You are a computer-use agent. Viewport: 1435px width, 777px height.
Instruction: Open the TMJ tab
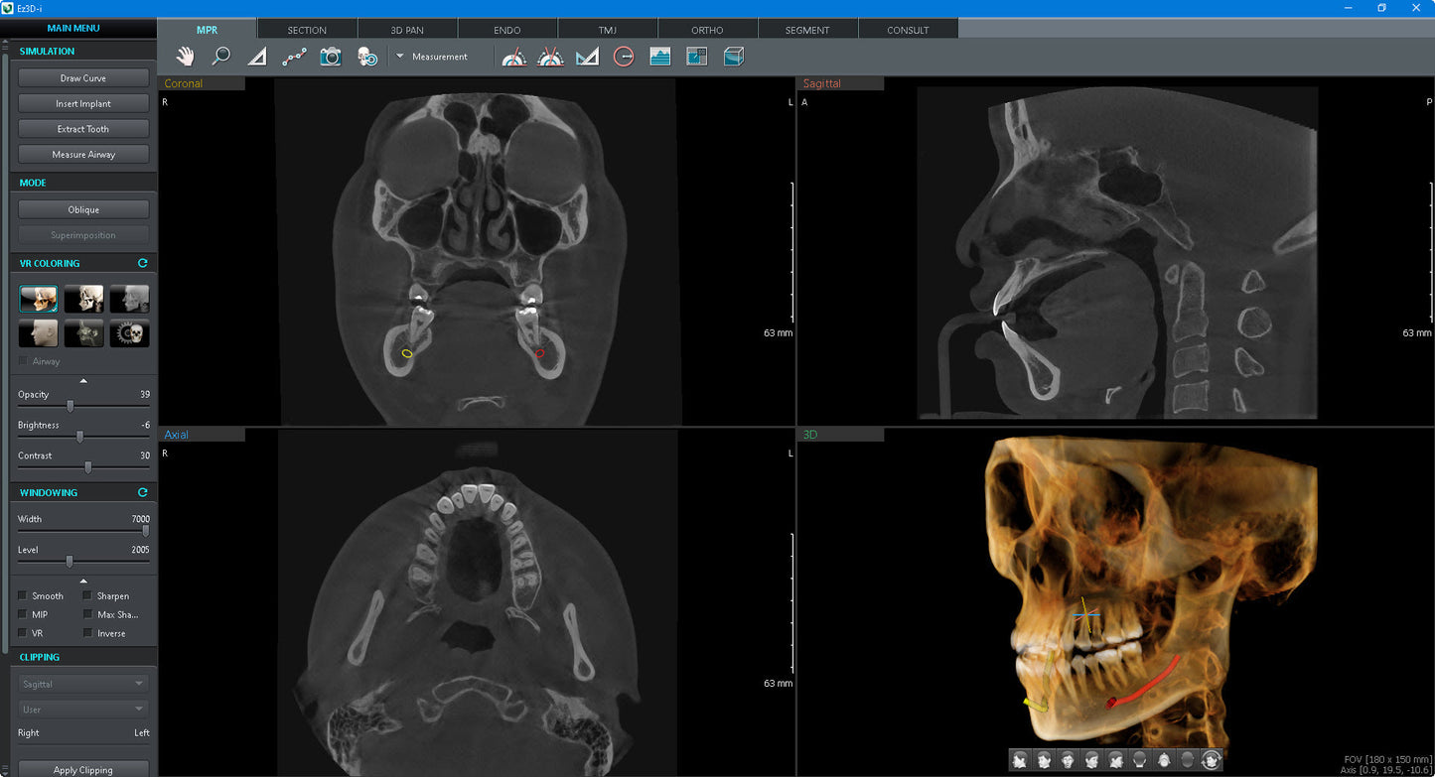tap(607, 30)
